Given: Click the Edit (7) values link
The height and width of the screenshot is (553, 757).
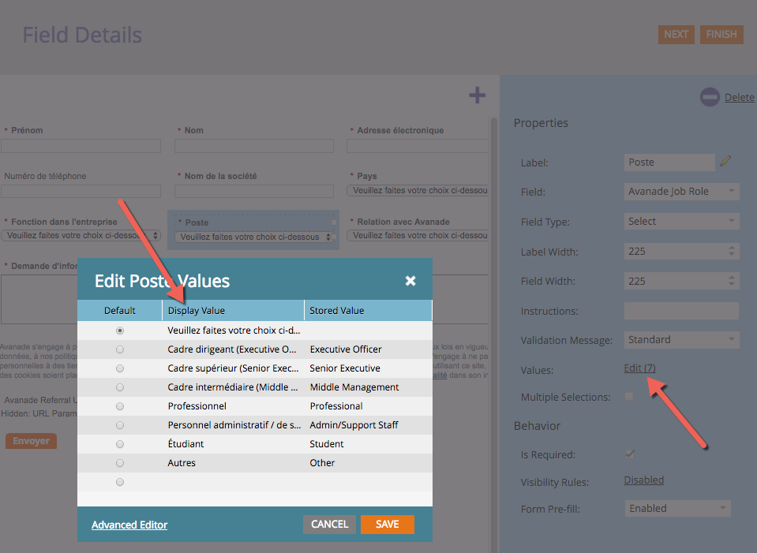Looking at the screenshot, I should 639,368.
